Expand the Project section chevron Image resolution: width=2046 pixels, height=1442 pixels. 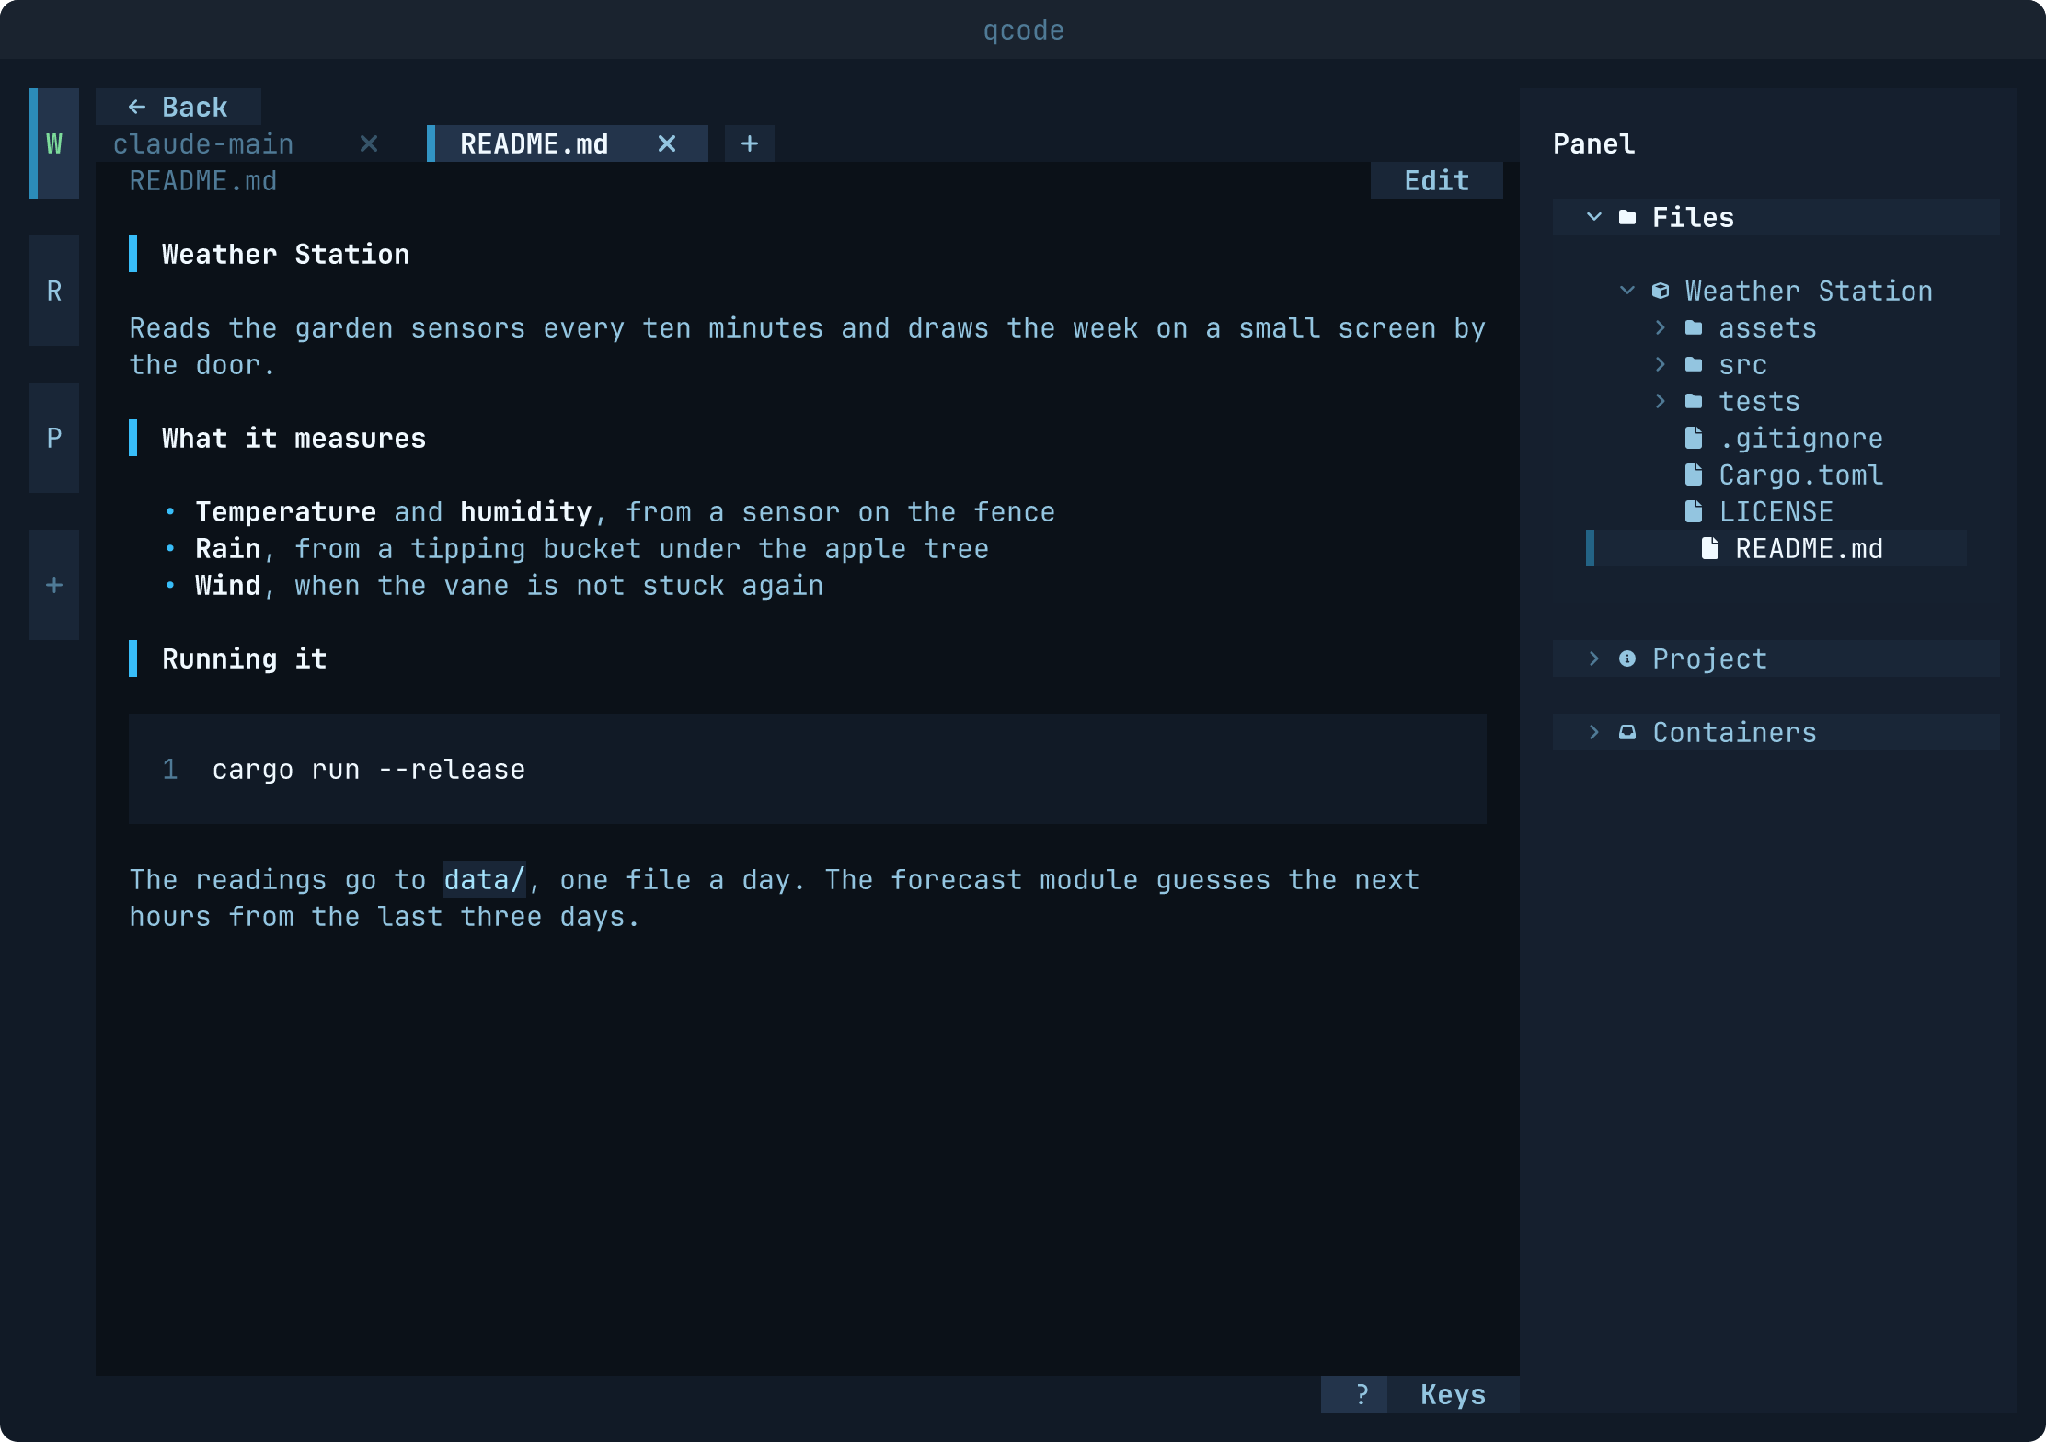point(1594,658)
